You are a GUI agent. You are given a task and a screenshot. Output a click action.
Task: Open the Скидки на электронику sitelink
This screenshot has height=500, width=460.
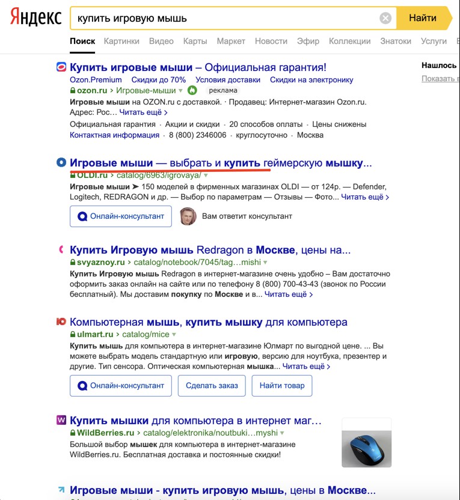click(x=311, y=80)
